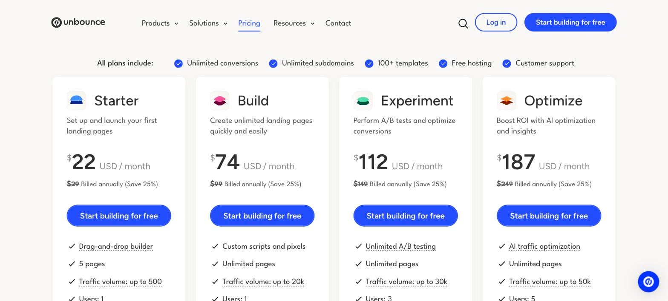This screenshot has height=301, width=668.
Task: Click the Unlimited conversions check icon
Action: point(179,63)
